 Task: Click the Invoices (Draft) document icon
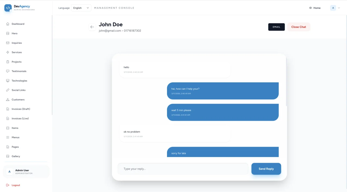tap(8, 109)
